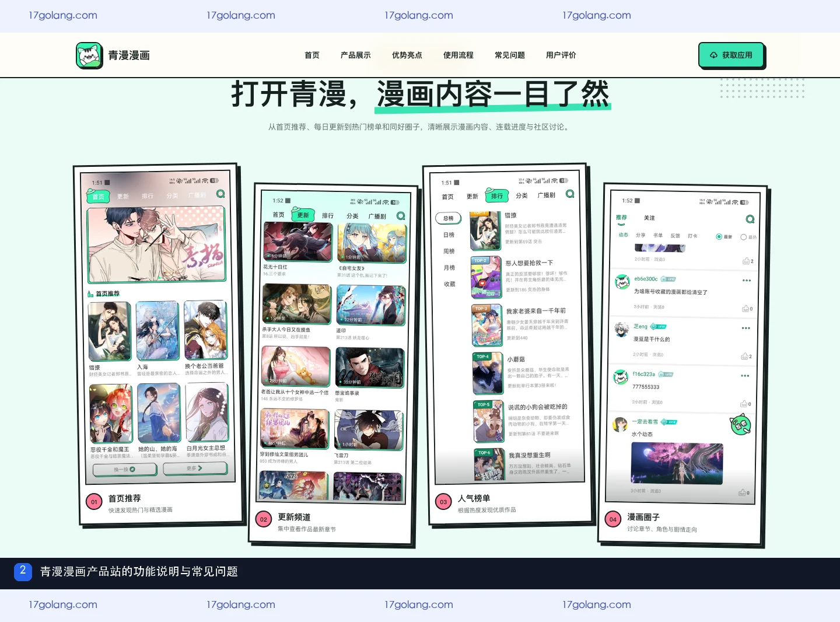Open more options for f16c323a post
Screen dimensions: 840x622
(745, 376)
